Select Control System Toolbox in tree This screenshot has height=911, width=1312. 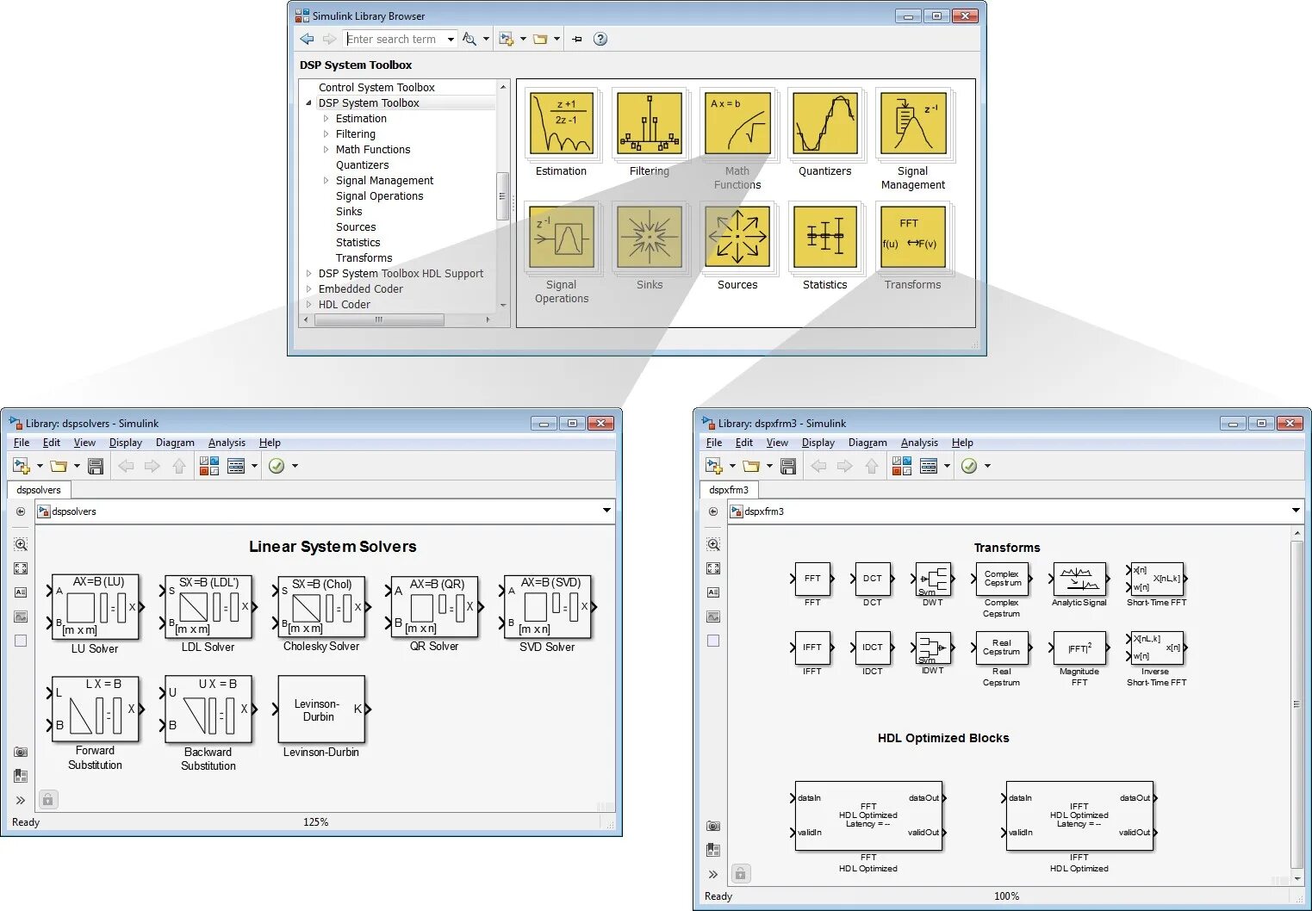pos(376,88)
